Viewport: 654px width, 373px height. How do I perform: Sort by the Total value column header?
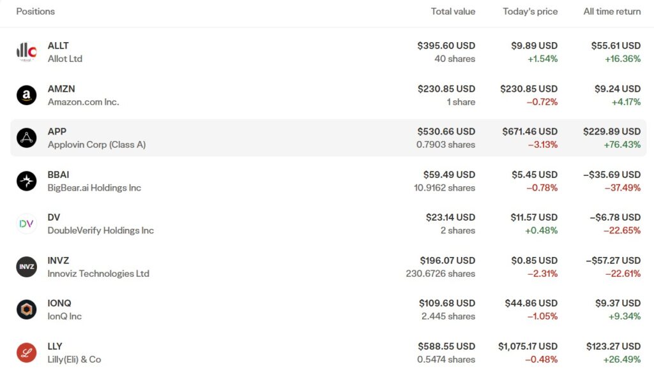pyautogui.click(x=453, y=11)
